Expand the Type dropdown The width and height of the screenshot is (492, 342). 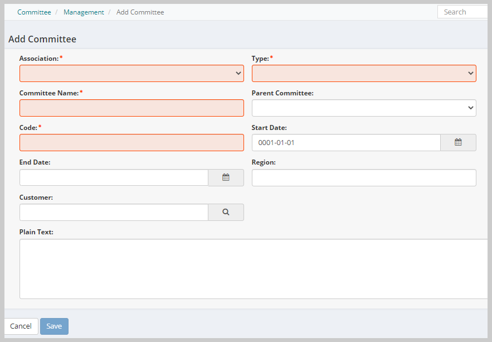tap(364, 74)
